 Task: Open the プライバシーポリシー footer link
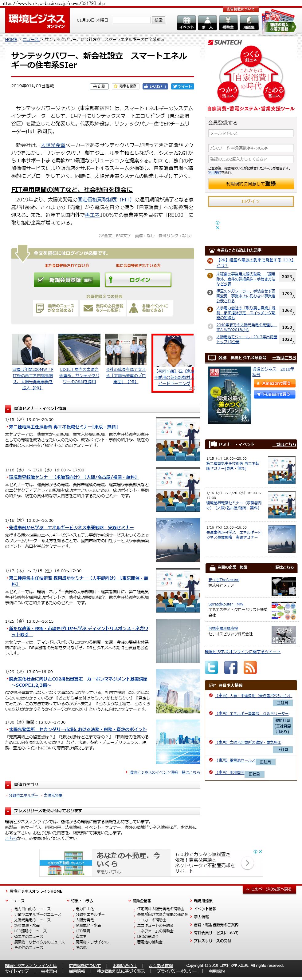tap(177, 971)
